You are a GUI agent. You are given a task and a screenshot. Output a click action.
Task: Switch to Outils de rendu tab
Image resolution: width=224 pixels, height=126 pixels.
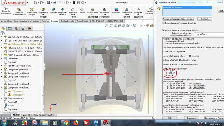pyautogui.click(x=68, y=21)
